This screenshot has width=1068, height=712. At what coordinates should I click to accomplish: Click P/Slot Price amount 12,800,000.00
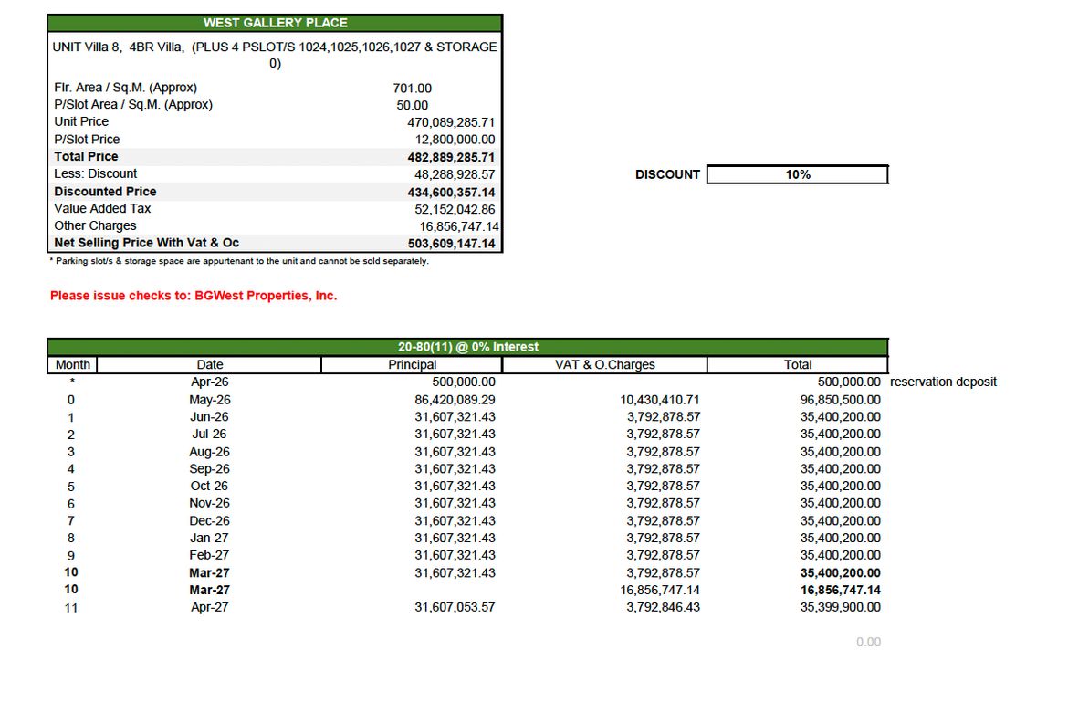point(455,140)
